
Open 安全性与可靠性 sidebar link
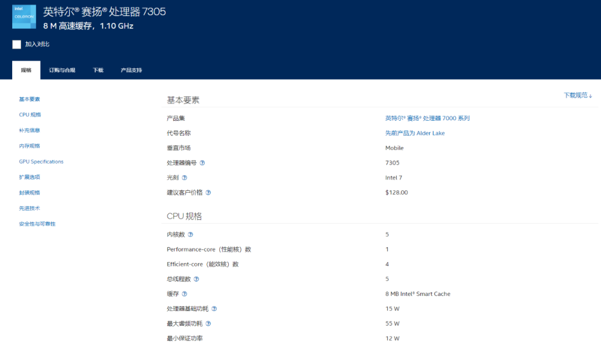pyautogui.click(x=37, y=224)
